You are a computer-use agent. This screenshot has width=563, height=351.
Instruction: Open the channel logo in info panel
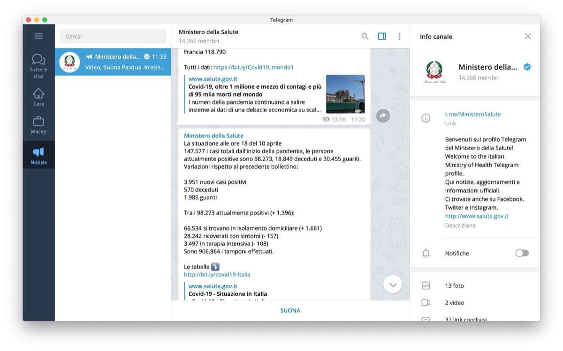tap(434, 72)
